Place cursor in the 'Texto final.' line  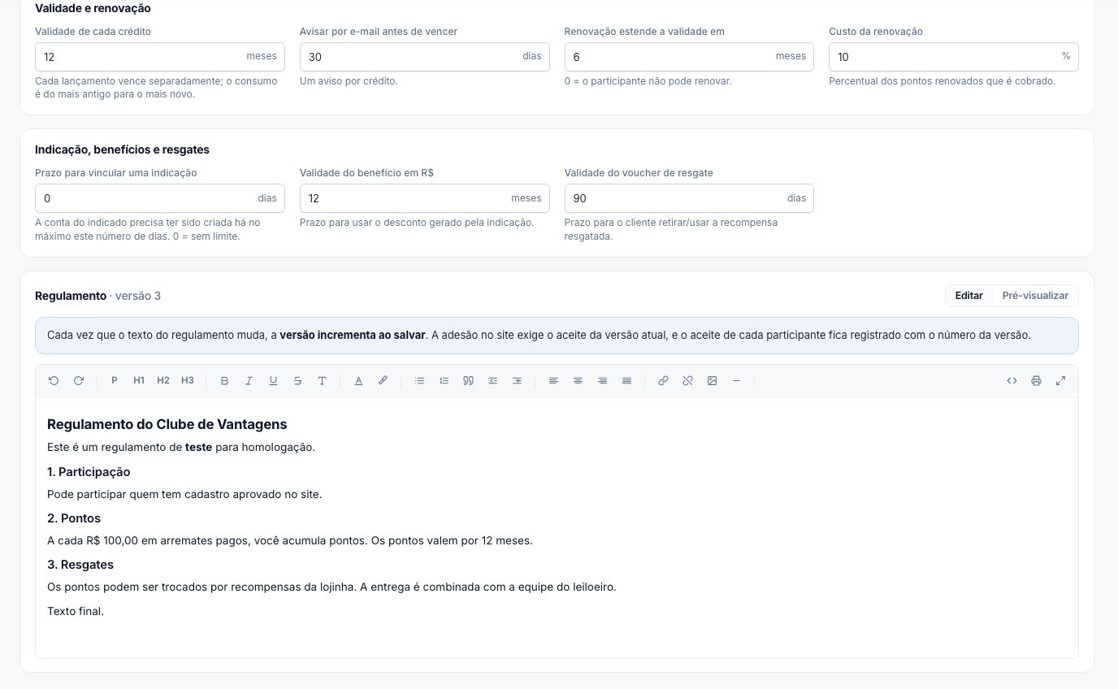pyautogui.click(x=76, y=611)
